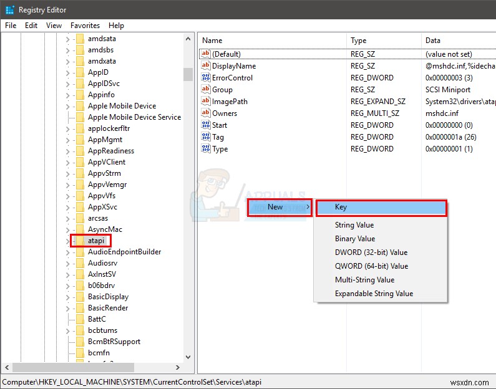Click the ImagePath string value icon
496x389 pixels.
206,101
